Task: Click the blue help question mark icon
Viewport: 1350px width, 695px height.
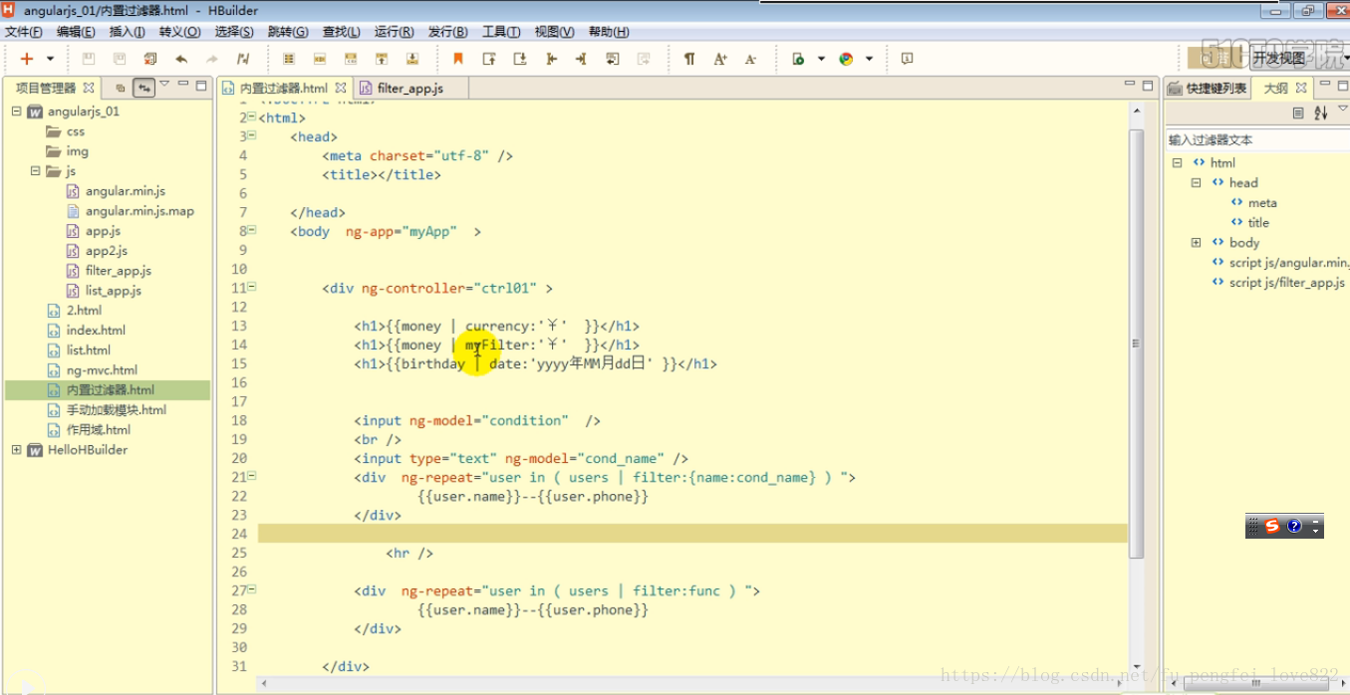Action: coord(1294,527)
